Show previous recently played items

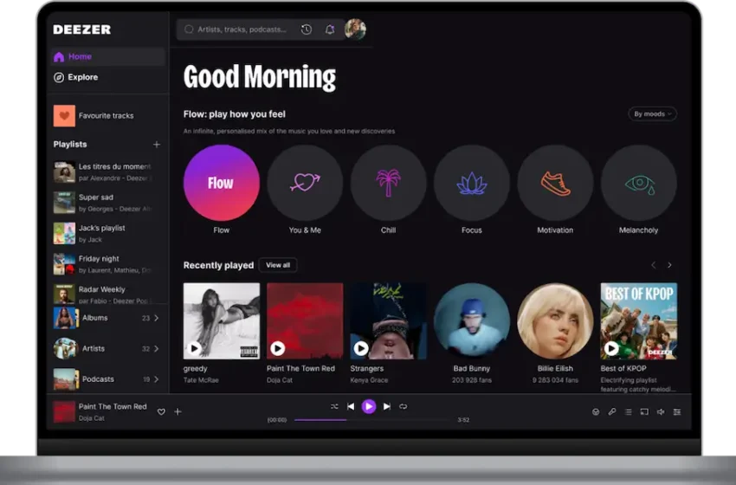click(653, 265)
